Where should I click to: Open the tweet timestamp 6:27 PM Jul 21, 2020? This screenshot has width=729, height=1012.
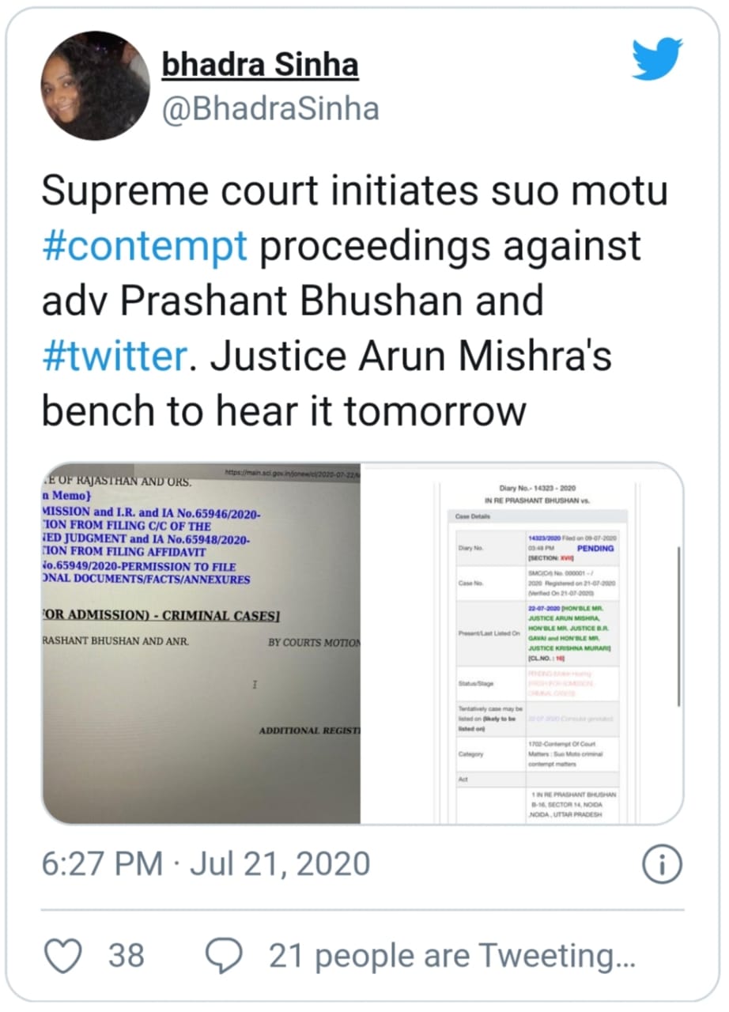(206, 864)
